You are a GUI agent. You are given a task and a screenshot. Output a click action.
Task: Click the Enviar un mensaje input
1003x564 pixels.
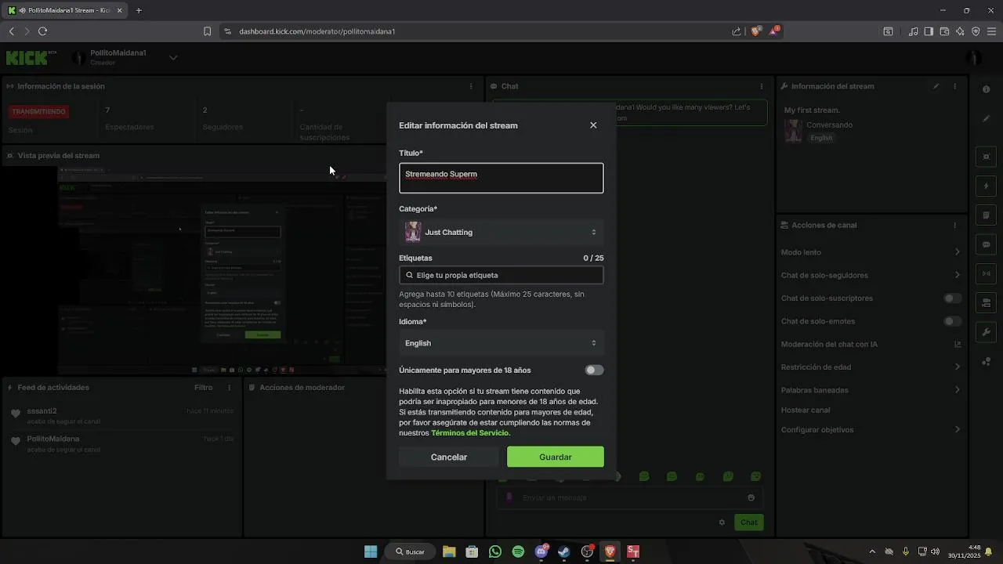tap(628, 497)
